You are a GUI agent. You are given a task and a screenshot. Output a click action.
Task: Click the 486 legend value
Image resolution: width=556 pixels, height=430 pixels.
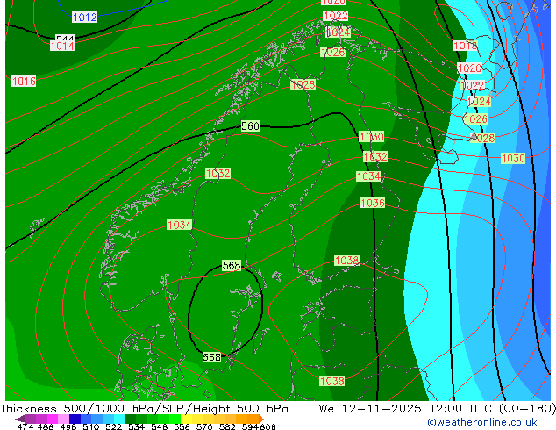[x=46, y=426]
